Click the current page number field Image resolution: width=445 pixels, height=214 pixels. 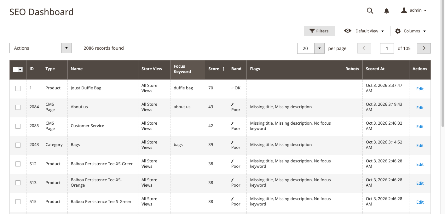click(x=387, y=48)
